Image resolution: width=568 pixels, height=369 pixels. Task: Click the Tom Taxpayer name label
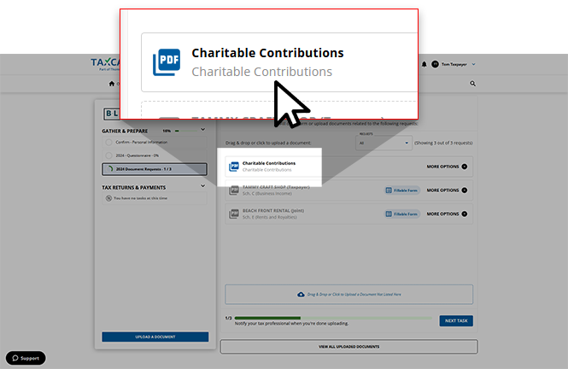(x=454, y=64)
